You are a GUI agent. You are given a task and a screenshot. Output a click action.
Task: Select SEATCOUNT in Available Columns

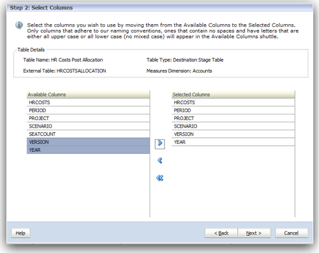tap(88, 134)
